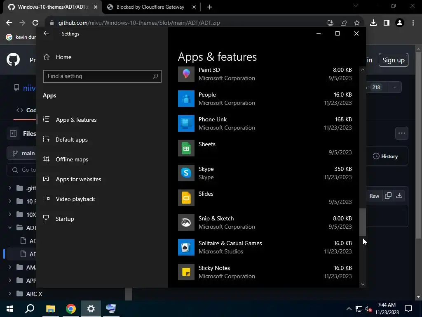Click the Find a setting field

102,76
